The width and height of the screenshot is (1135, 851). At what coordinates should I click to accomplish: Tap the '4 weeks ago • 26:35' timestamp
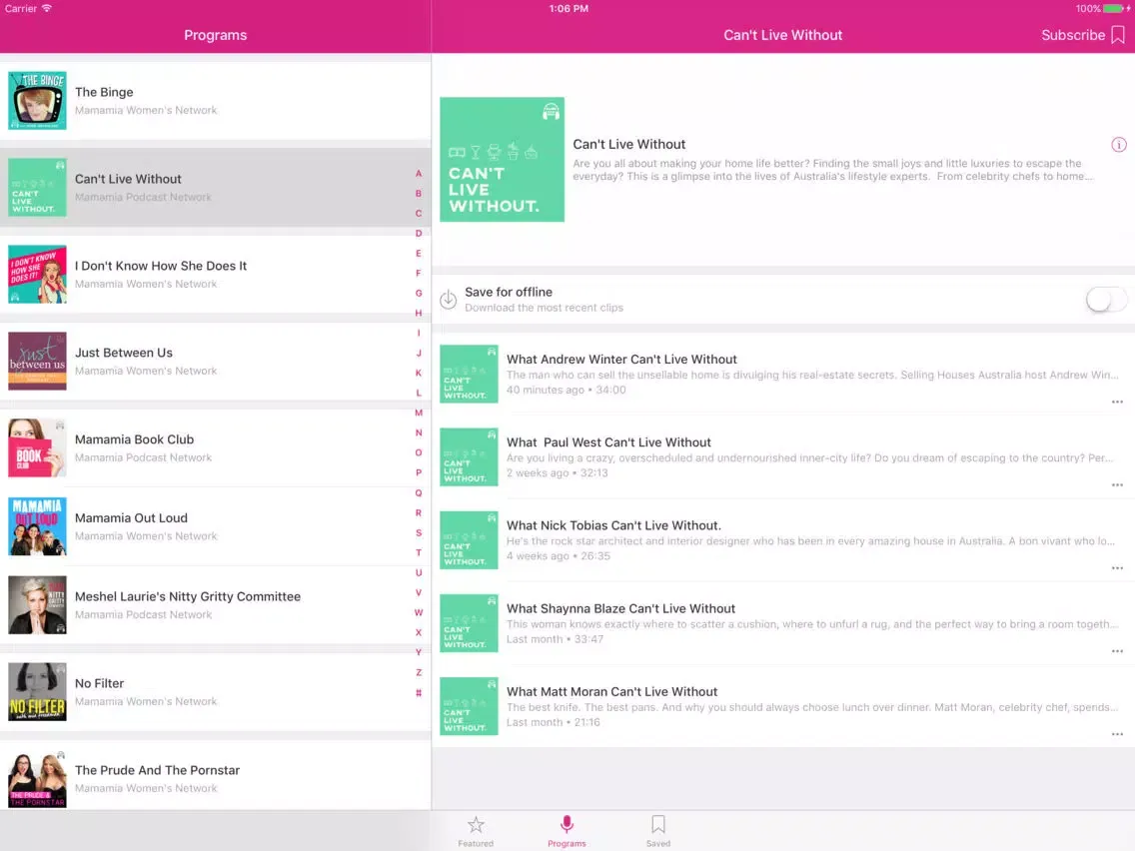coord(559,555)
